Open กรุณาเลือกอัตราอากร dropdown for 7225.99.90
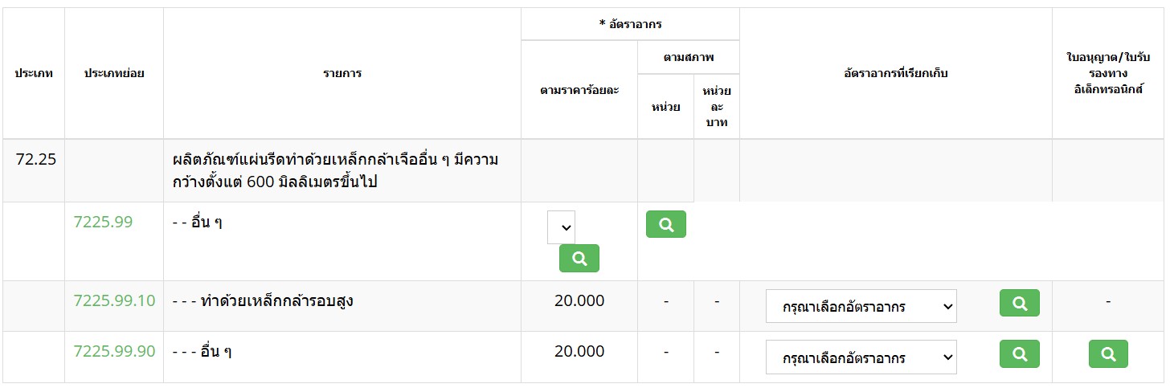Image resolution: width=1170 pixels, height=392 pixels. (x=861, y=357)
